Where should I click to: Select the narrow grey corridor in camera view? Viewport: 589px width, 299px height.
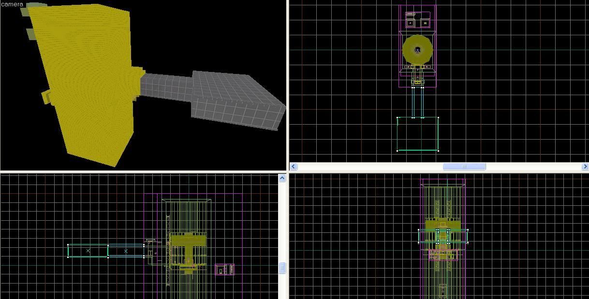coord(166,87)
